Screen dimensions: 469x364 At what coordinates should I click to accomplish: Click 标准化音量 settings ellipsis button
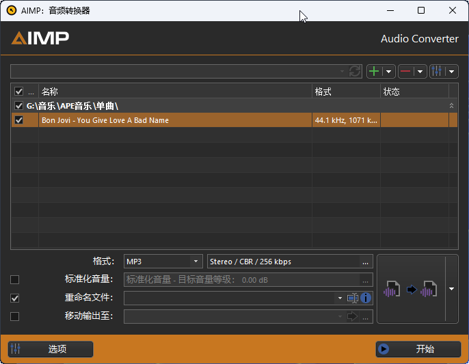[x=365, y=280]
